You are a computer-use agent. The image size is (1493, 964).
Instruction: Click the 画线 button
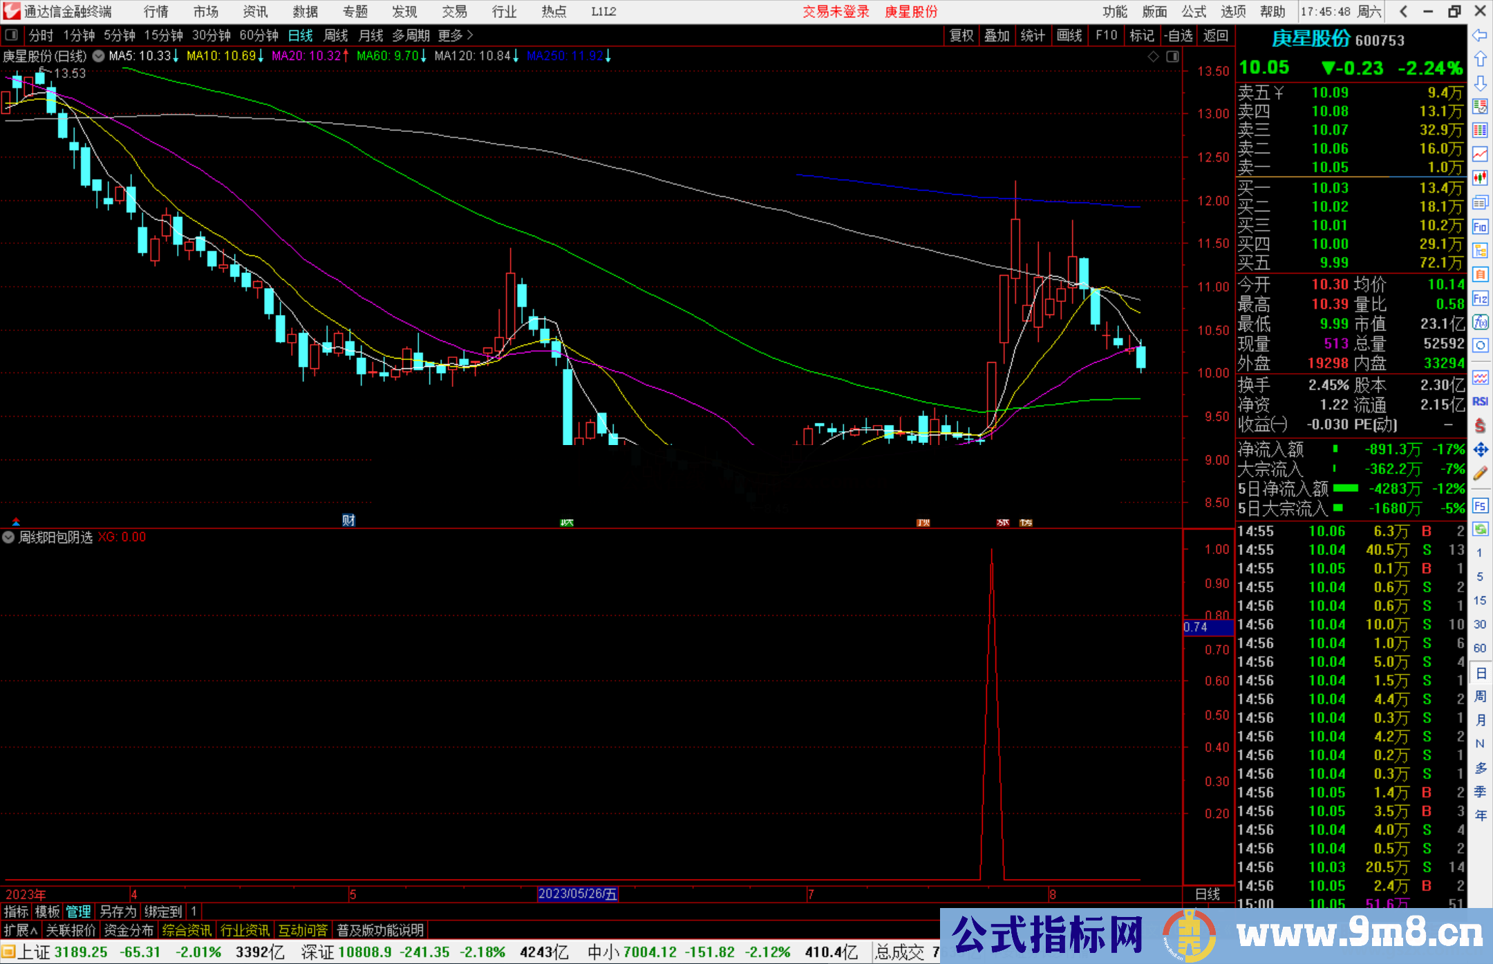(1069, 35)
